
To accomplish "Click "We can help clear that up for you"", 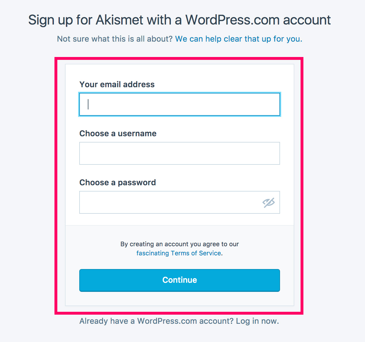I will point(238,39).
